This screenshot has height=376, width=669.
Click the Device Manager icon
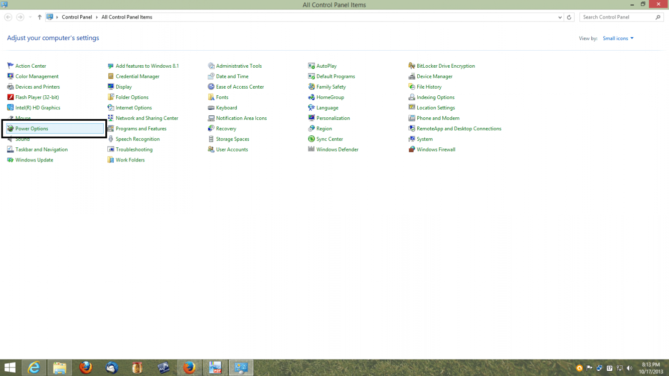412,76
